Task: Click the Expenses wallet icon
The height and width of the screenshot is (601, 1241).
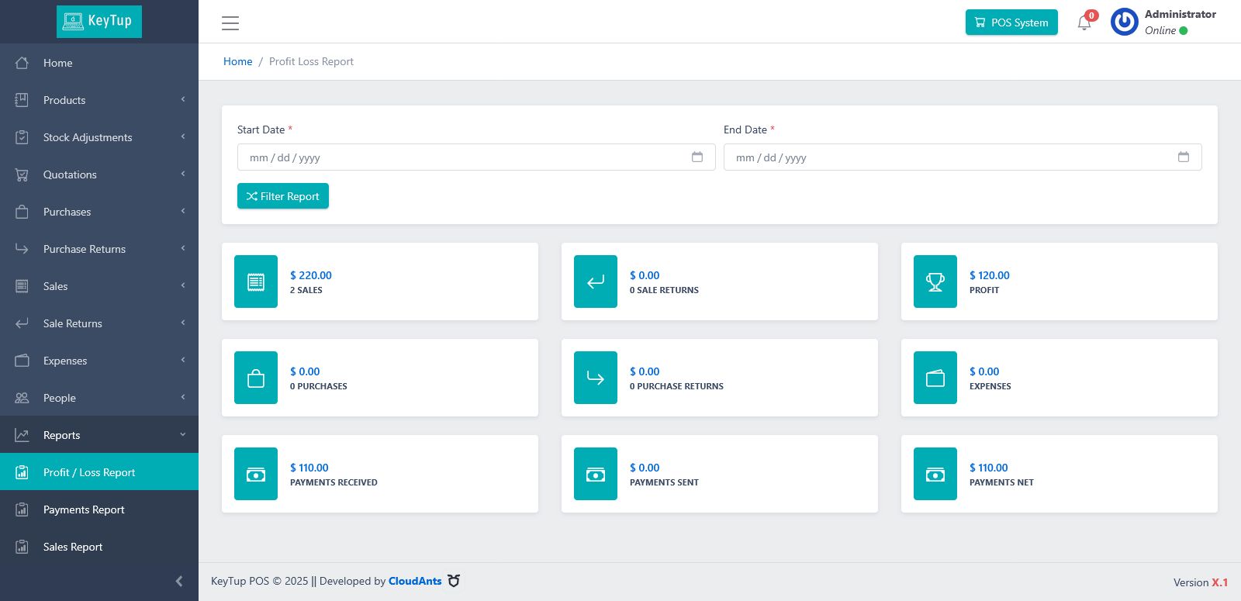Action: [935, 378]
